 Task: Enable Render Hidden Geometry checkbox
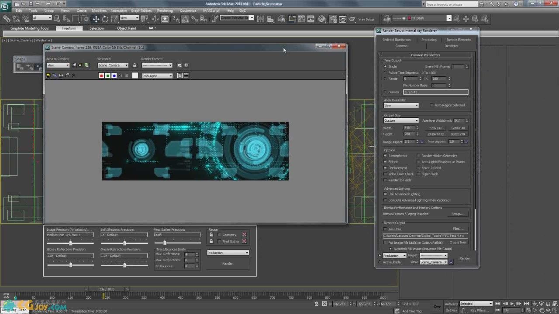[418, 156]
